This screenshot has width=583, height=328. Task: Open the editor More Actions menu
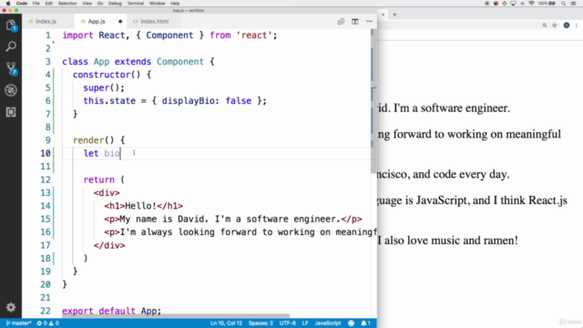tap(369, 22)
